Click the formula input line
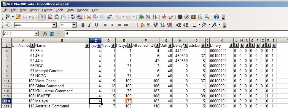 click(176, 33)
